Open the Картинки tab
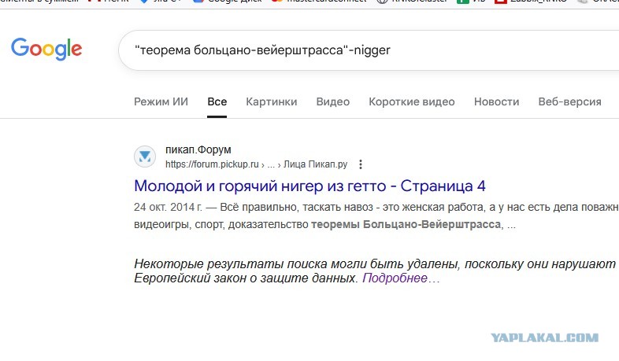This screenshot has width=619, height=361. [x=272, y=101]
